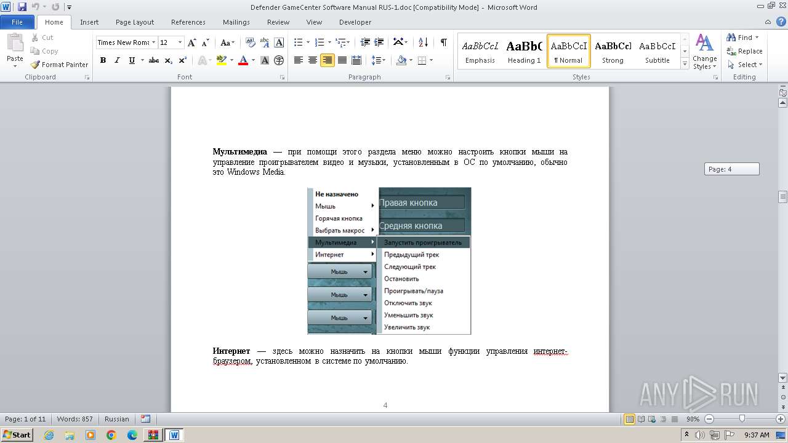Image resolution: width=788 pixels, height=443 pixels.
Task: Click the Multilevel List icon
Action: point(340,42)
